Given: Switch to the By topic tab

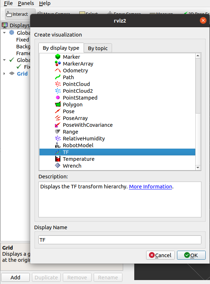Looking at the screenshot, I should [98, 48].
